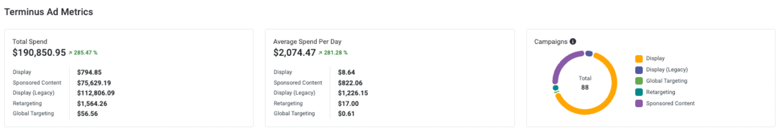Toggle the Retargeting legend label

point(660,92)
